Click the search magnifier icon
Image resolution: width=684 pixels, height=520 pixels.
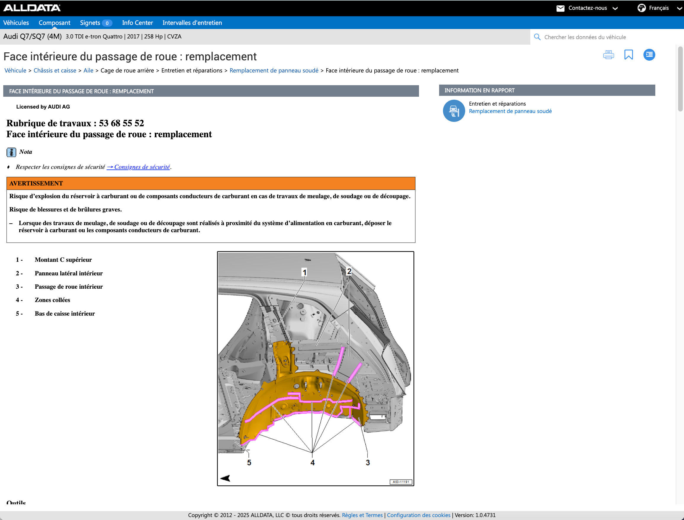click(x=537, y=37)
